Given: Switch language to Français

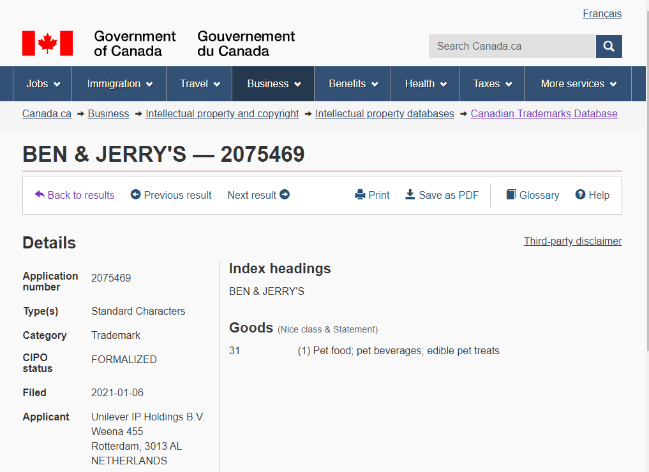Looking at the screenshot, I should coord(602,13).
